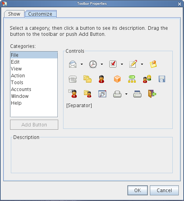Click the single contact person icon
This screenshot has height=201, width=184.
(x=101, y=79)
